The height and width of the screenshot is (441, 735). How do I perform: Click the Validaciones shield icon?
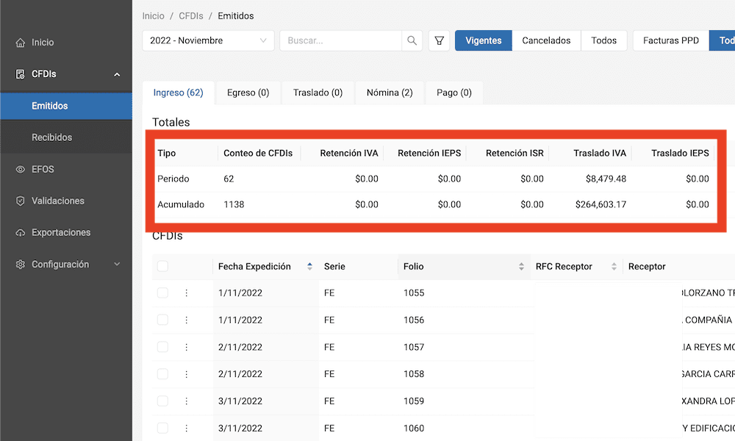(21, 201)
